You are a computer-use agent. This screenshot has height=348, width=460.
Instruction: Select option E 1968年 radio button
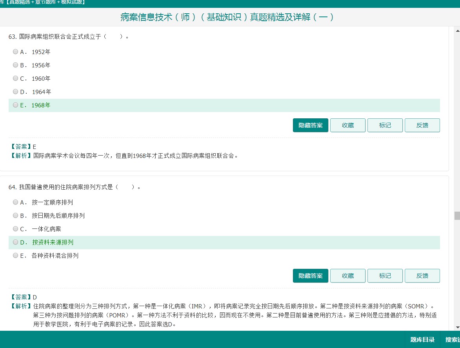(x=16, y=105)
